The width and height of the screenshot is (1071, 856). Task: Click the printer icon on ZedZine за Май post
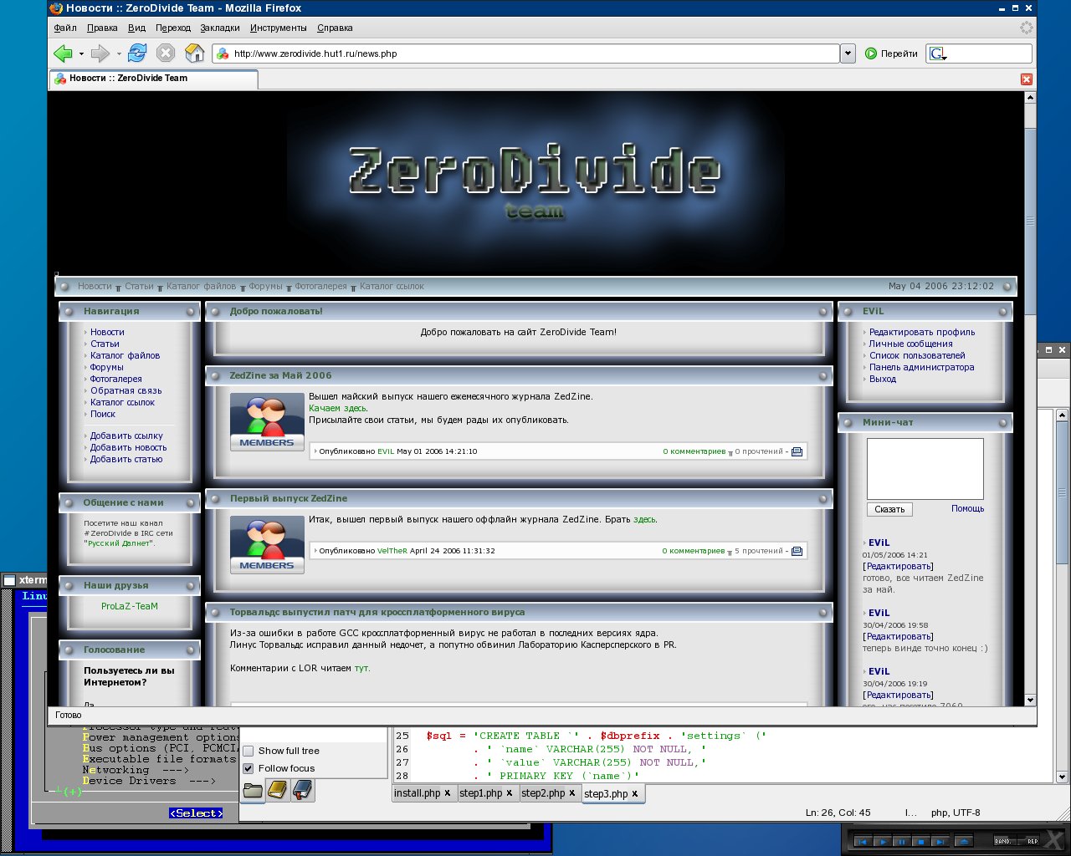click(797, 451)
